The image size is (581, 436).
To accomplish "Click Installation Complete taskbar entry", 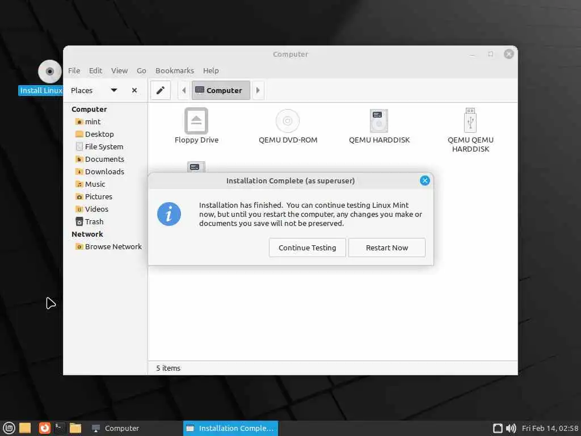I will 230,428.
